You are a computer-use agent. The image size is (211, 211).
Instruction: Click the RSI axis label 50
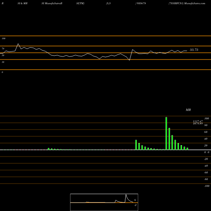pyautogui.click(x=3, y=55)
